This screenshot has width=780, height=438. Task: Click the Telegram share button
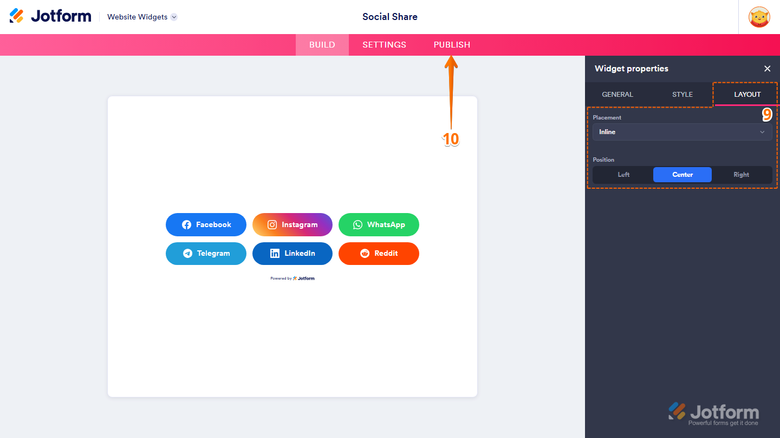pos(206,253)
